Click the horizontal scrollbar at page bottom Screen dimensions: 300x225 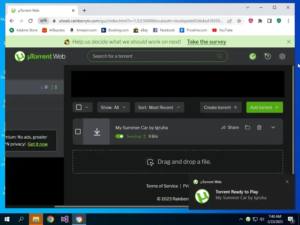coord(121,207)
